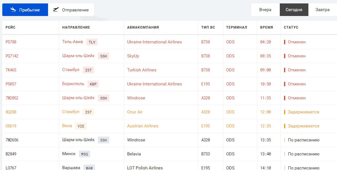Click the landing plane icon in Прибытие
This screenshot has height=170, width=337.
[13, 10]
